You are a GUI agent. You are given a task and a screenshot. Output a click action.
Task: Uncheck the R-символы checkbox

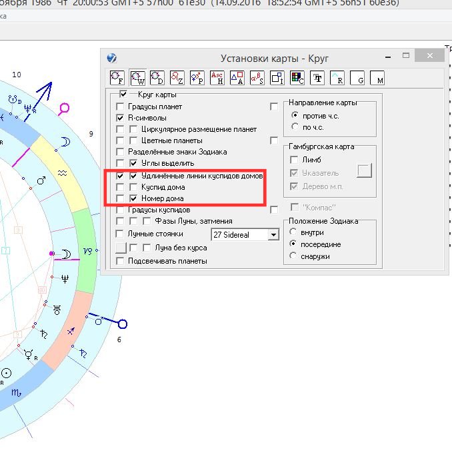(120, 118)
